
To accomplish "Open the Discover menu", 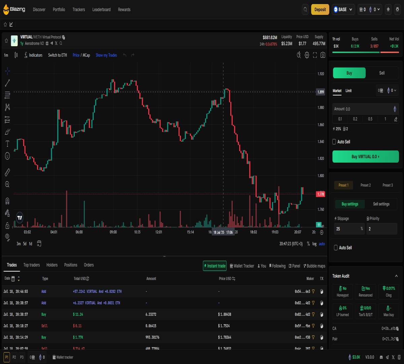I will (x=39, y=9).
